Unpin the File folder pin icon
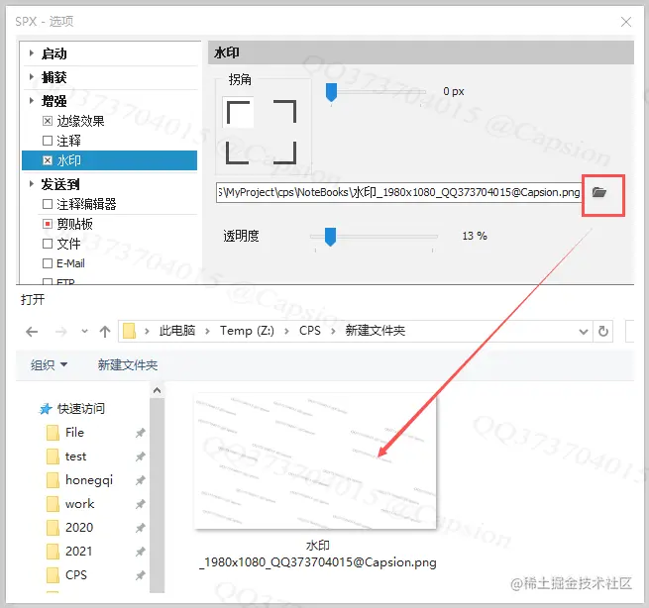Viewport: 649px width, 608px height. 141,433
